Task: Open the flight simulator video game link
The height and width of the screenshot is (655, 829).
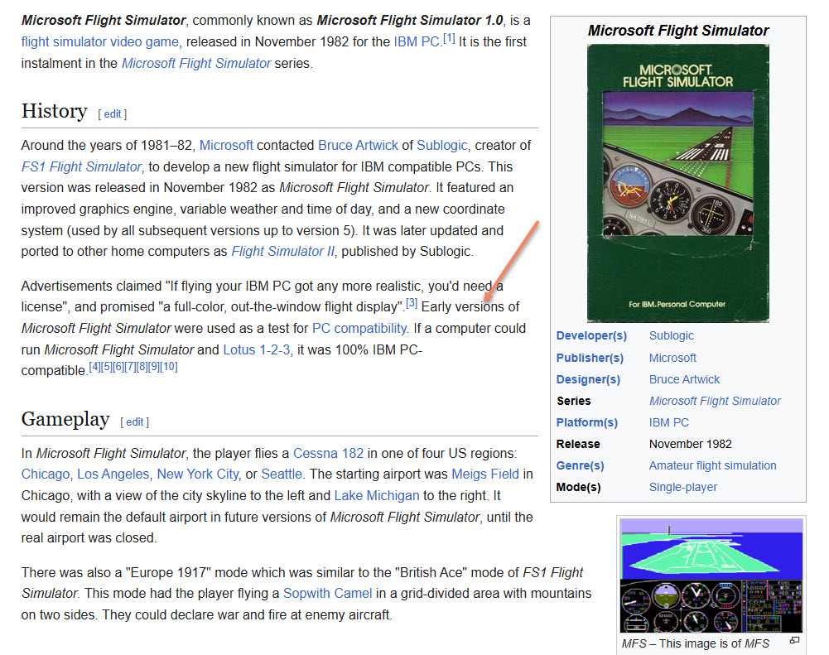Action: point(100,41)
